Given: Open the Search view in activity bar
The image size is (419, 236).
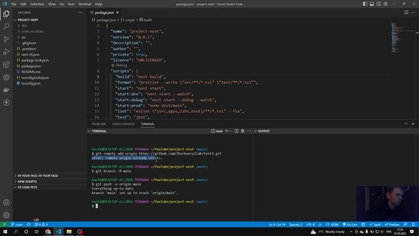Looking at the screenshot, I should coord(6,26).
